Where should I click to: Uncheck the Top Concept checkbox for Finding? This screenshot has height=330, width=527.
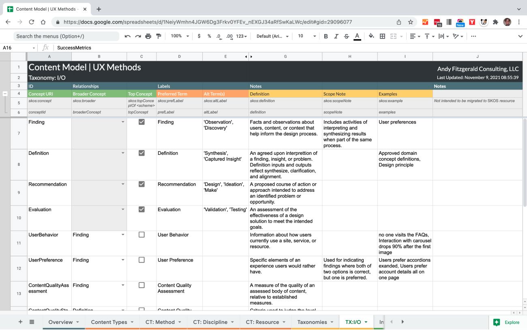click(141, 122)
